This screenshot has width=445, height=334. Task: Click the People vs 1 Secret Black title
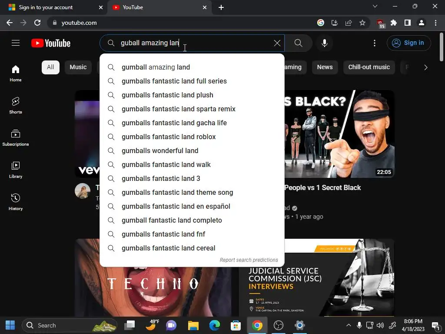pyautogui.click(x=323, y=188)
